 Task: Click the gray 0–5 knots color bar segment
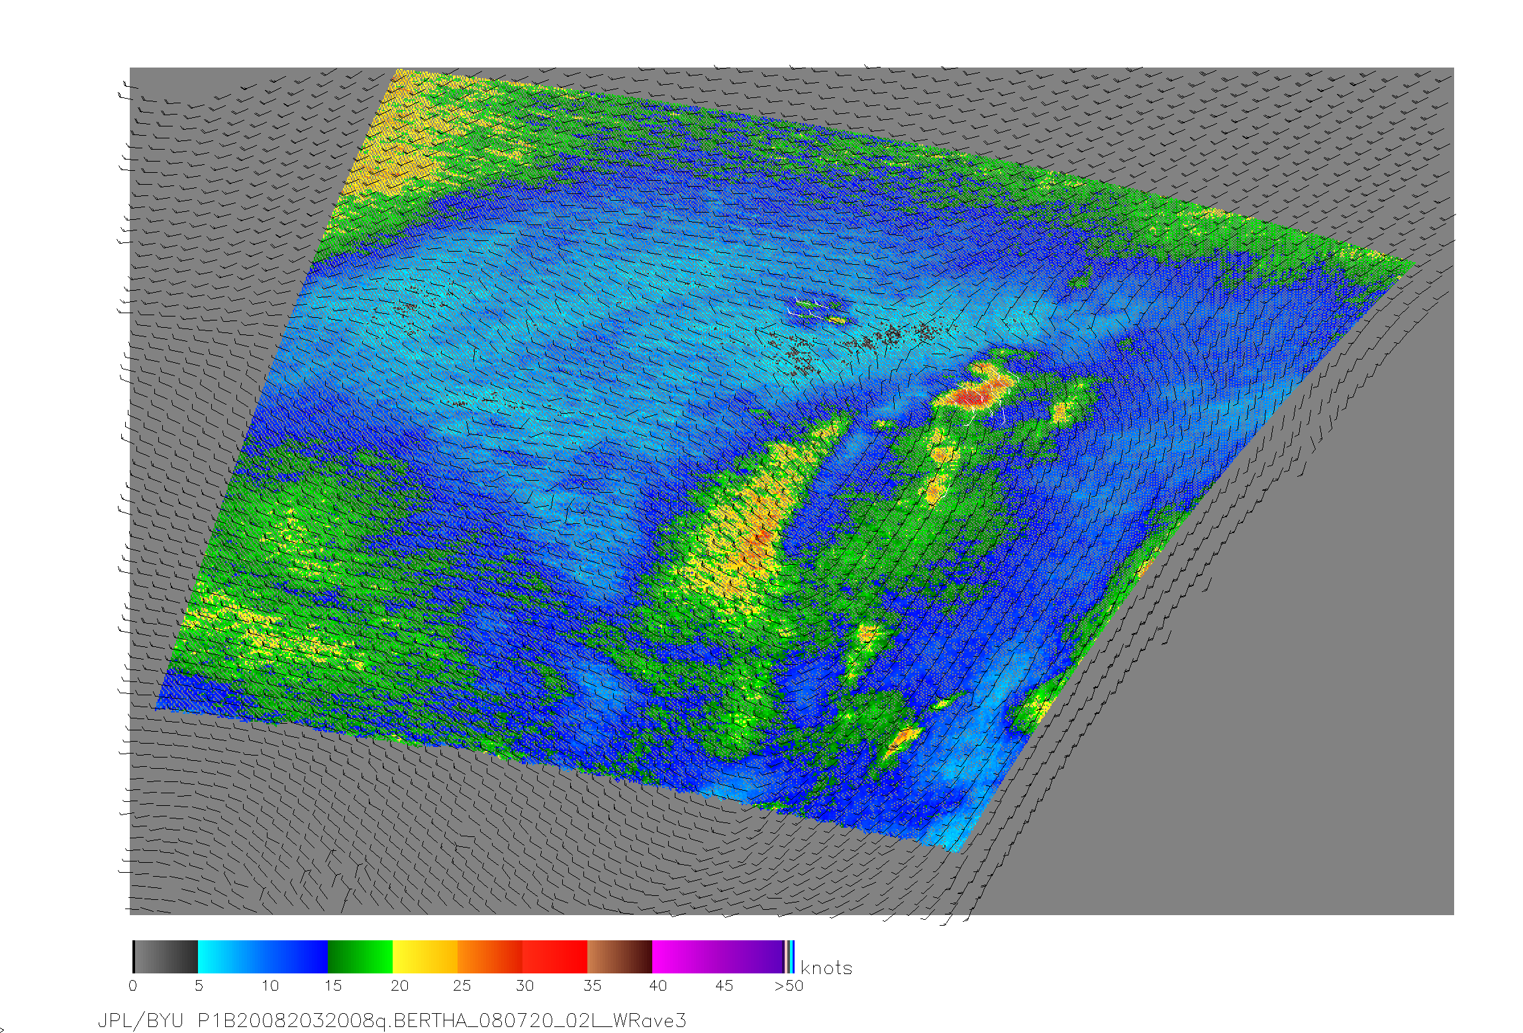click(166, 957)
